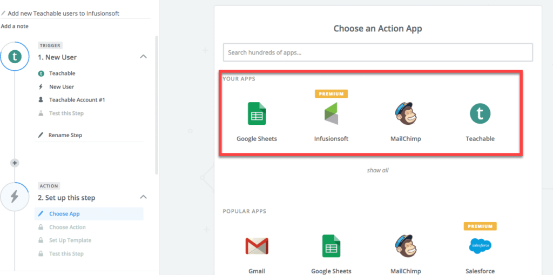Screen dimensions: 553x275
Task: Click the small Teachable icon in trigger list
Action: click(x=41, y=73)
